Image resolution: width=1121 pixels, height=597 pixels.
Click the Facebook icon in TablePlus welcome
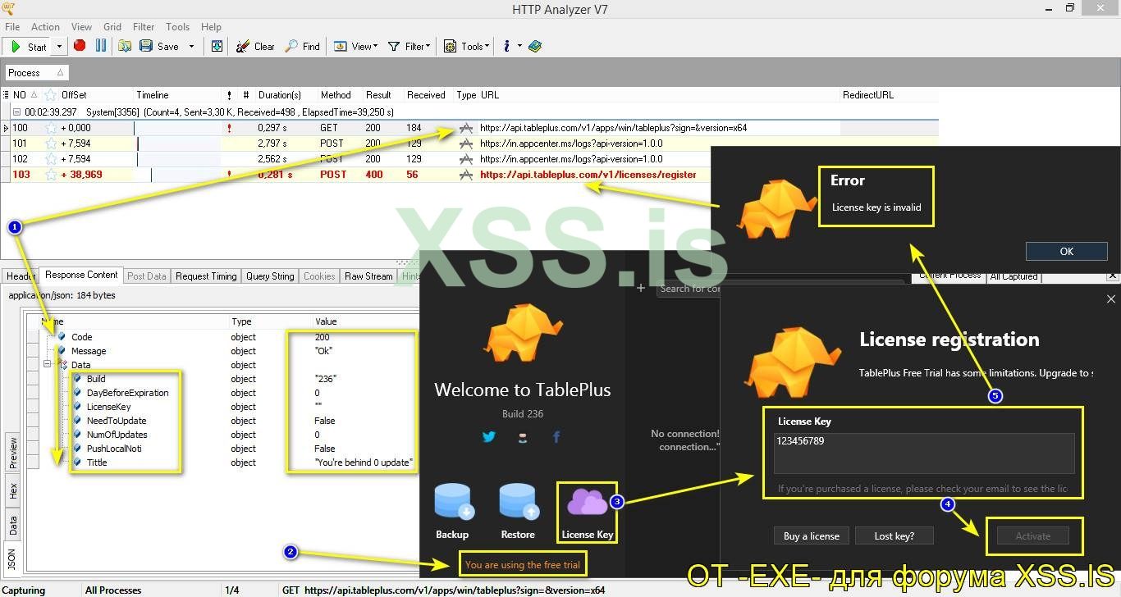[x=556, y=436]
